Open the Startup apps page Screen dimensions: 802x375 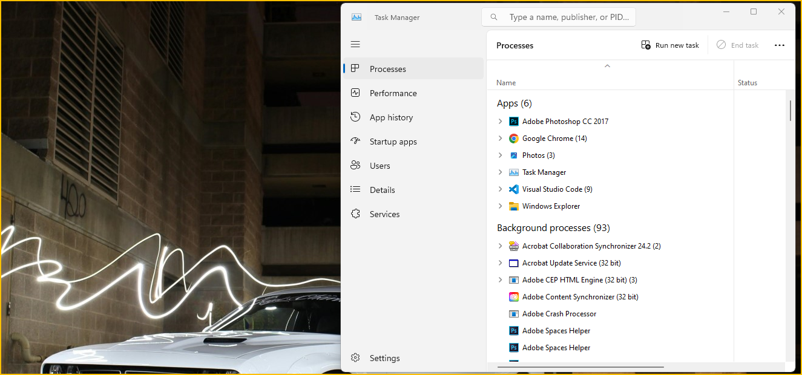point(393,142)
